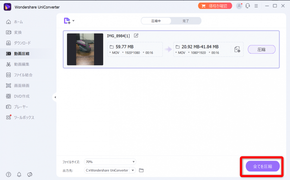The width and height of the screenshot is (290, 180).
Task: Click the 価格を確認 button
Action: coord(215,6)
